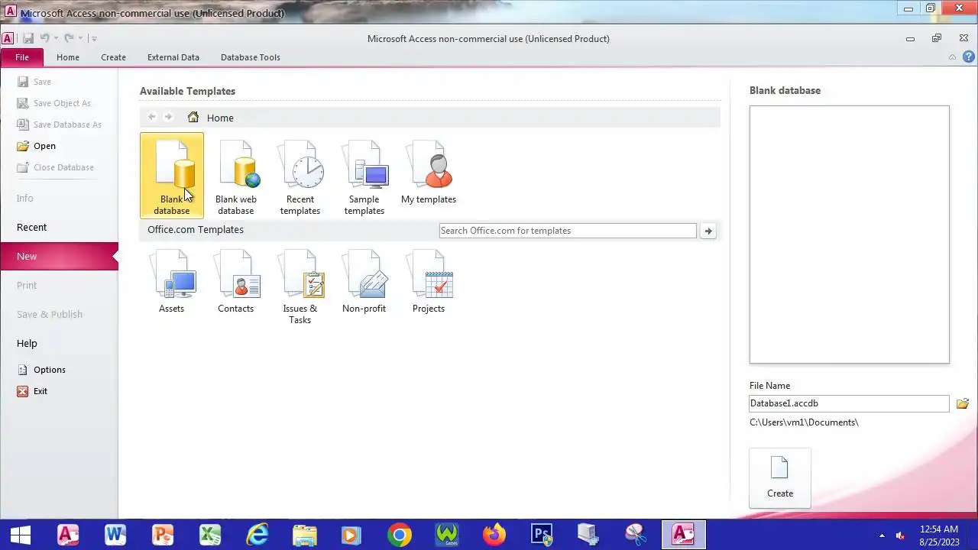Open Recent templates
Screen dimensions: 978x550
(300, 177)
